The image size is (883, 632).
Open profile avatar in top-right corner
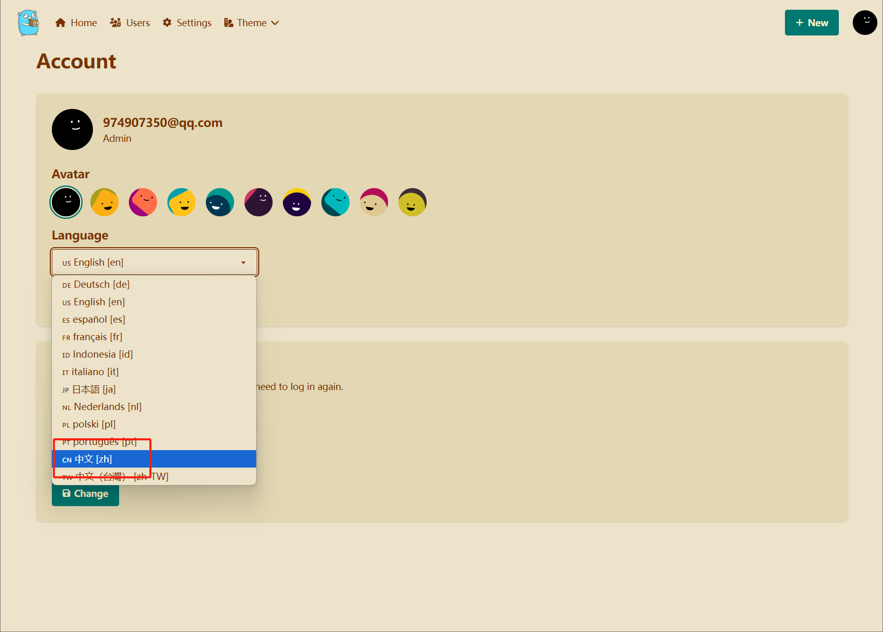click(865, 23)
